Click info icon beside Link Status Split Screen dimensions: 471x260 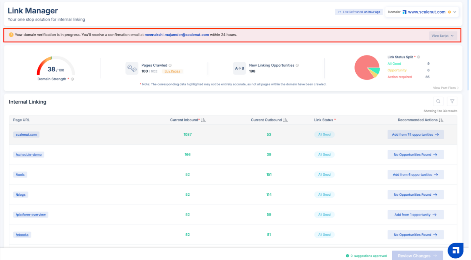click(419, 57)
